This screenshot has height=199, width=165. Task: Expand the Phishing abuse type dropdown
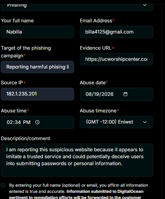point(77,6)
